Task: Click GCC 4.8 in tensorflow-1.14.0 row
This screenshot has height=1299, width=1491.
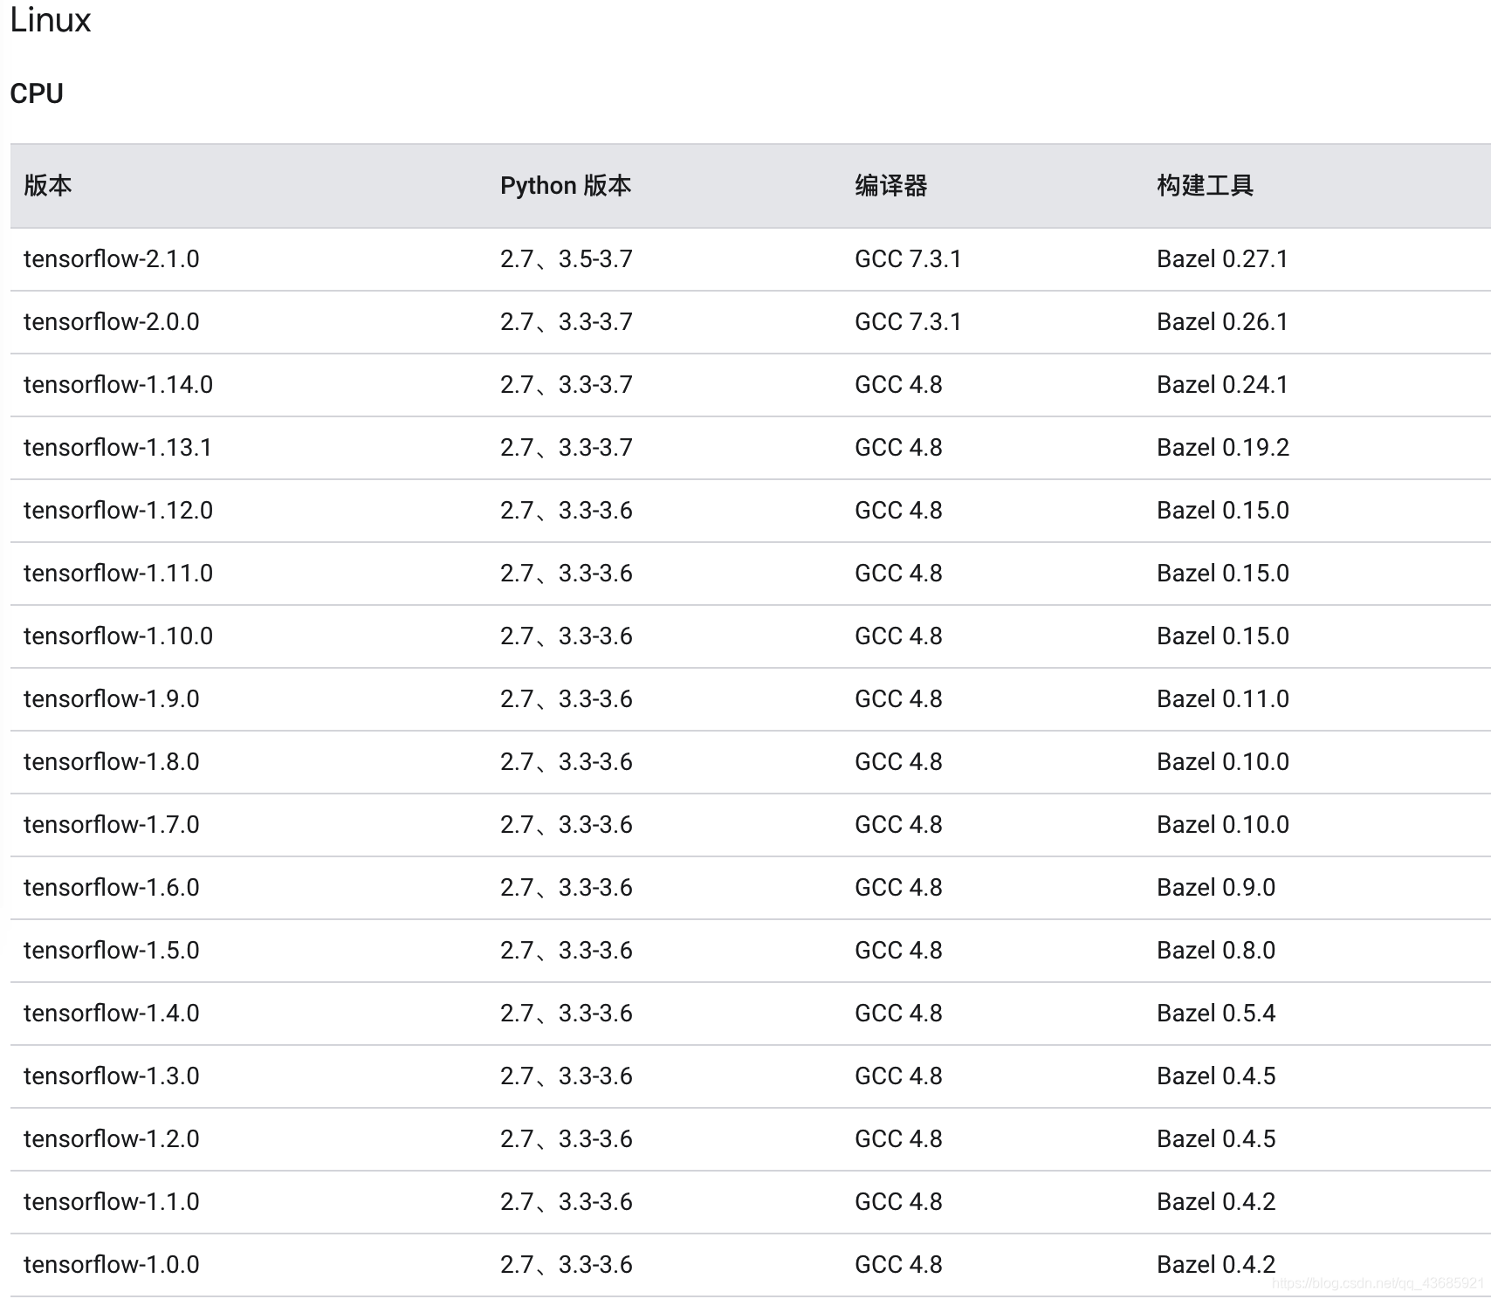Action: click(898, 385)
